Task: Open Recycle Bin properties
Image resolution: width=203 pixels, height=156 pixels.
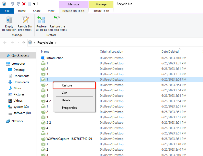Action: [x=25, y=24]
